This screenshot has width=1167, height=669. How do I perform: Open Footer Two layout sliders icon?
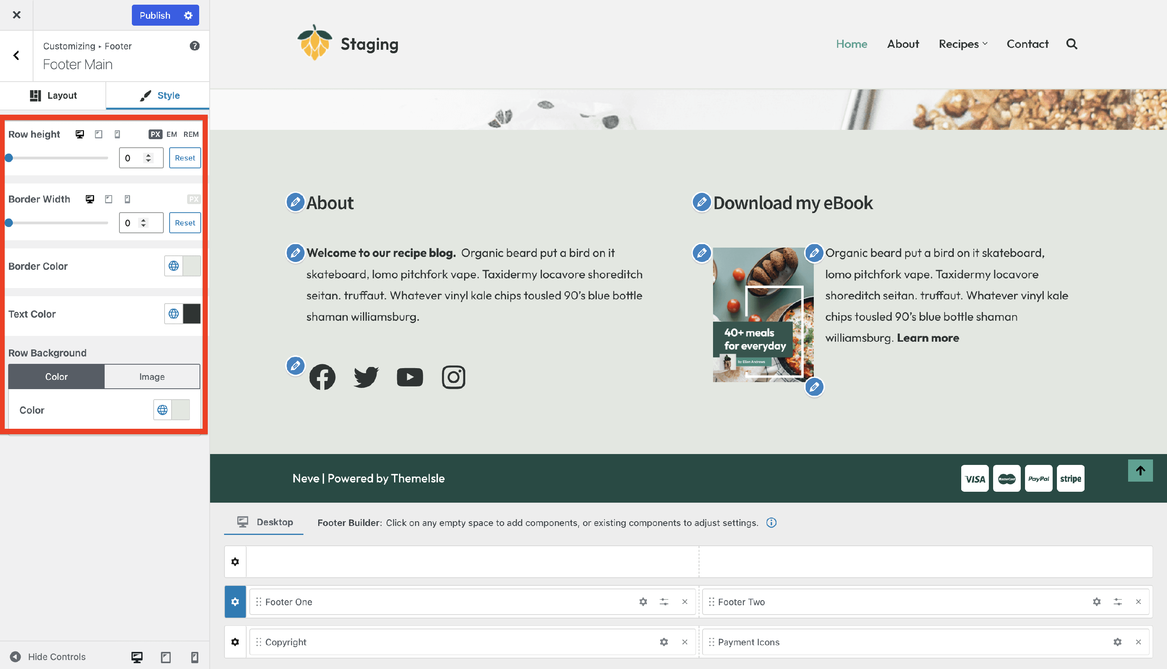click(1117, 601)
